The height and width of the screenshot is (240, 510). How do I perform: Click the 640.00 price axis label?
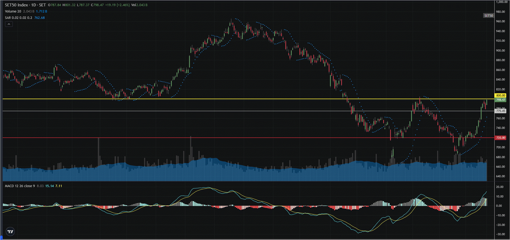(x=500, y=176)
